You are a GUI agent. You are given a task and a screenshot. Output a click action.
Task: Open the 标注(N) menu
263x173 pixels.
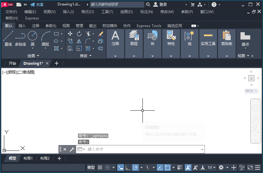[x=147, y=12]
